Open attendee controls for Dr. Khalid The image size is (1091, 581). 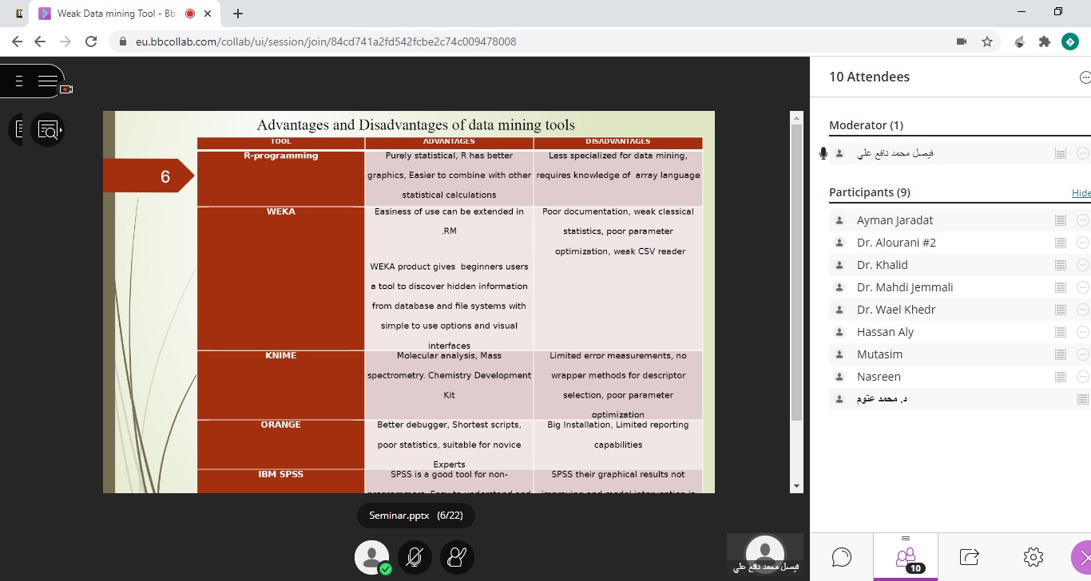pos(1083,265)
